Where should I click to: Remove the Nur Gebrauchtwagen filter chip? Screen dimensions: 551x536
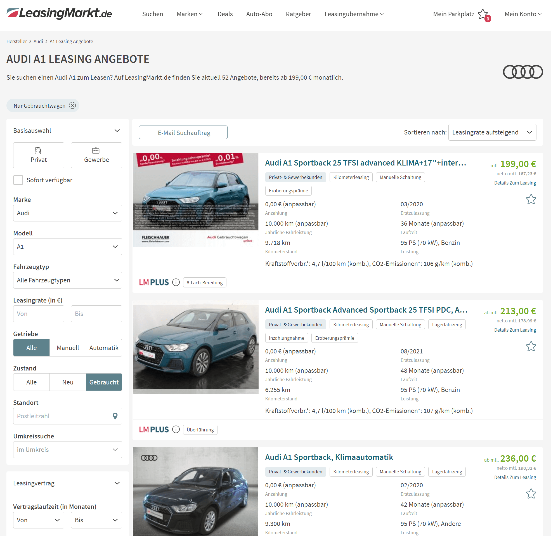tap(72, 106)
